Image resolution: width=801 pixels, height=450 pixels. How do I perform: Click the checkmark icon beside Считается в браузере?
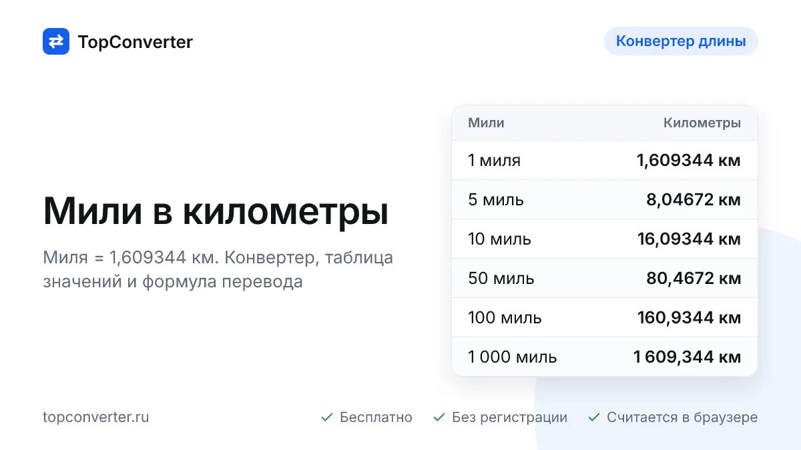coord(594,417)
